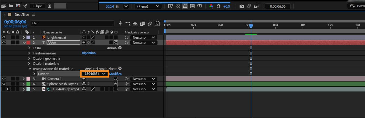Open parent dropdown for Camera 1
Screen dimensions: 365x118
[144, 79]
